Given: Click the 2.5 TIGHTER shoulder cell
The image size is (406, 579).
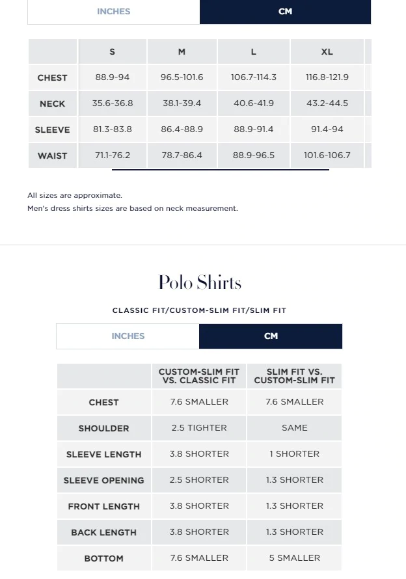Looking at the screenshot, I should click(x=199, y=428).
